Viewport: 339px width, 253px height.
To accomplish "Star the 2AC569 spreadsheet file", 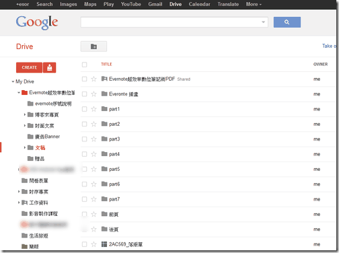I will 93,244.
